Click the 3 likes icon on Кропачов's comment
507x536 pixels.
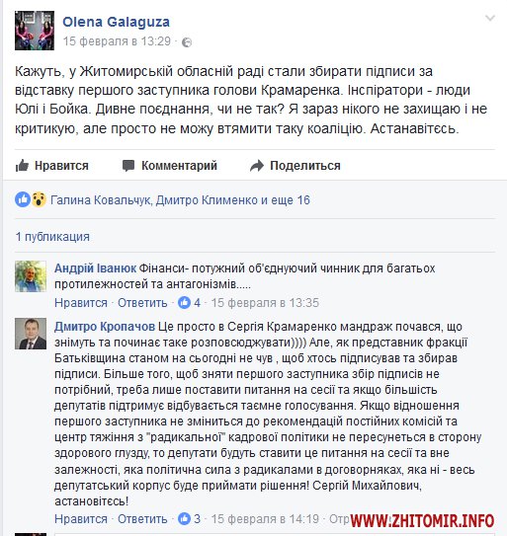[x=184, y=518]
